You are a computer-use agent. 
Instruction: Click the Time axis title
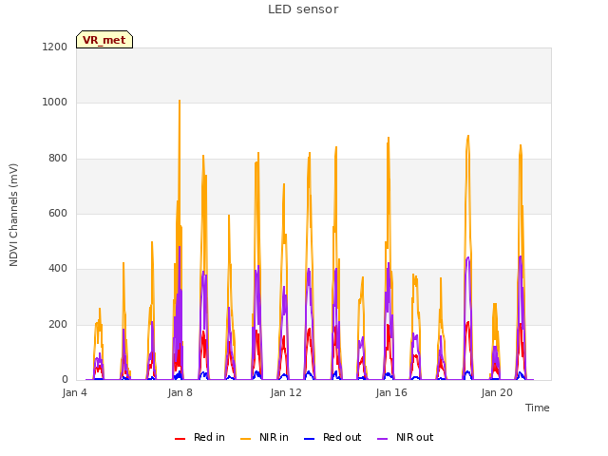coord(537,408)
